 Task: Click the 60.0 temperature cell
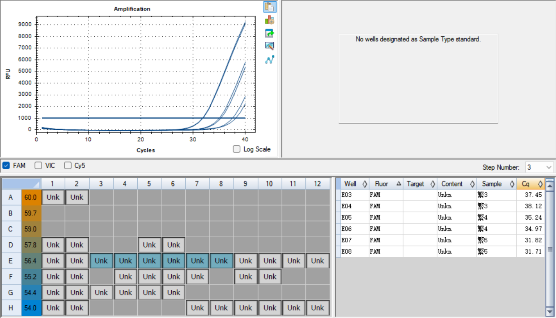point(31,197)
